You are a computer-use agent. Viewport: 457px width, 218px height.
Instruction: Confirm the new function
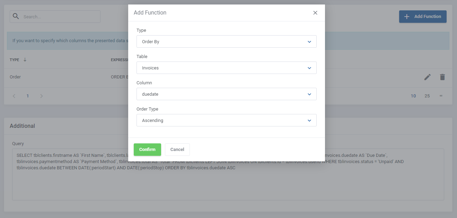[x=147, y=150]
